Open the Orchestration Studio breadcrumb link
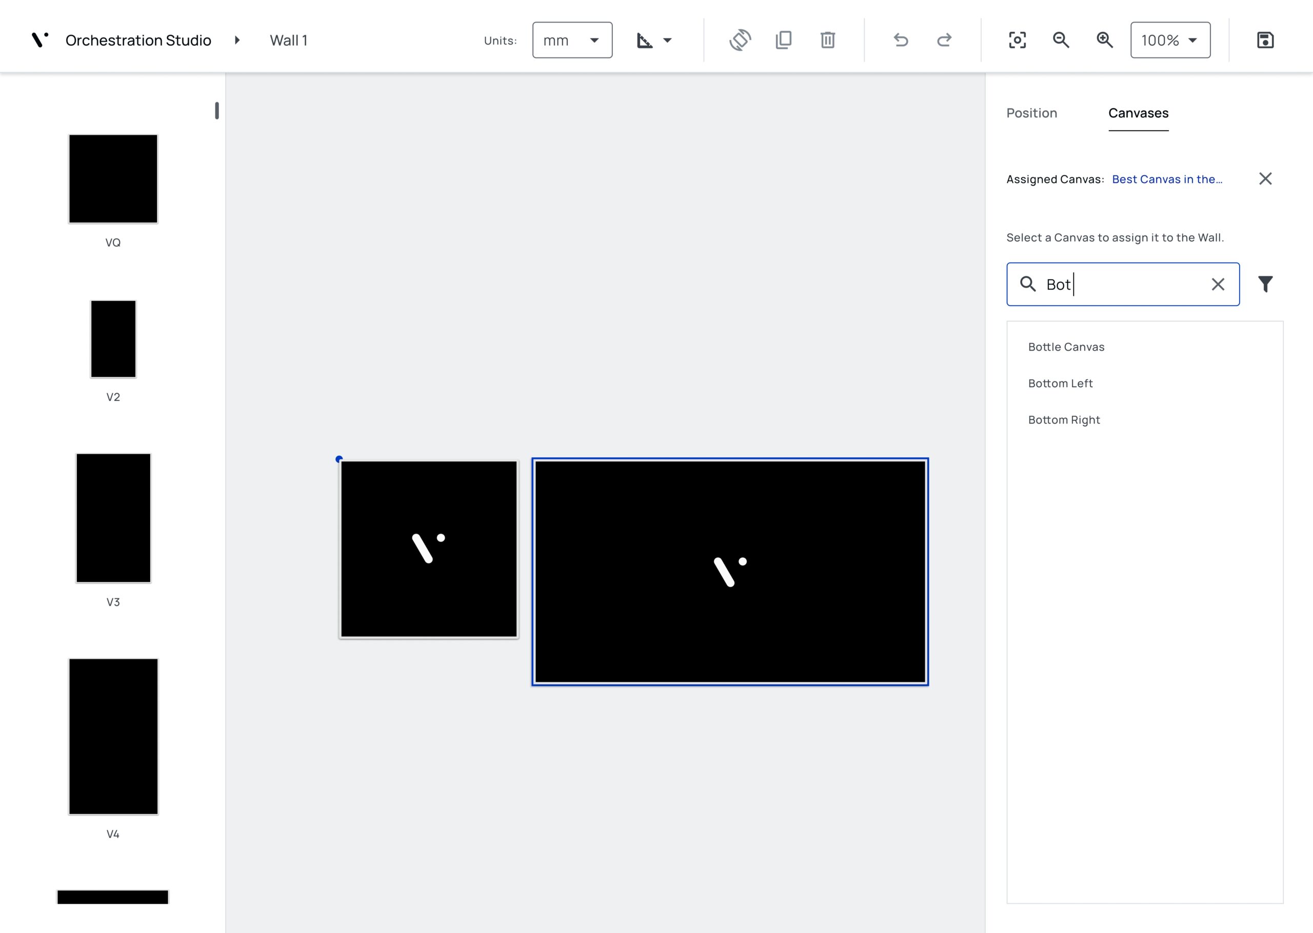This screenshot has height=933, width=1313. [138, 40]
